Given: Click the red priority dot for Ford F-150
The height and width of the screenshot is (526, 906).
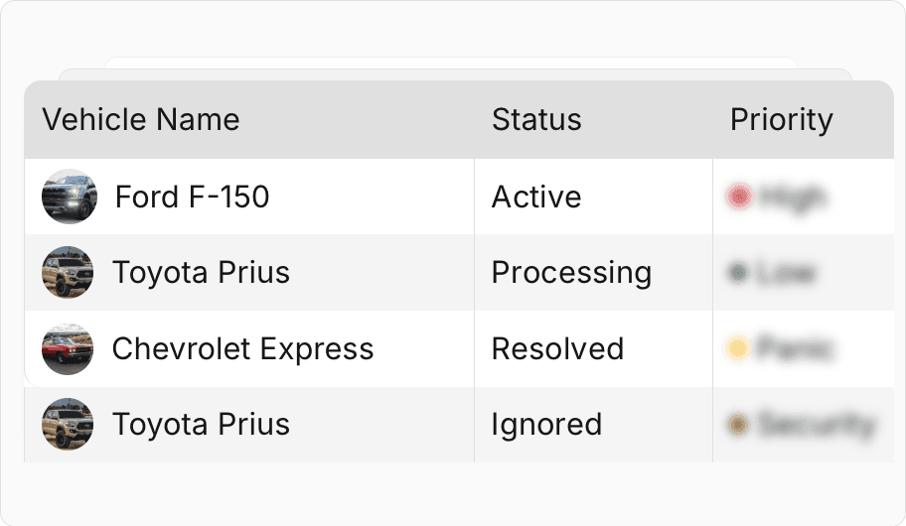Looking at the screenshot, I should (738, 197).
